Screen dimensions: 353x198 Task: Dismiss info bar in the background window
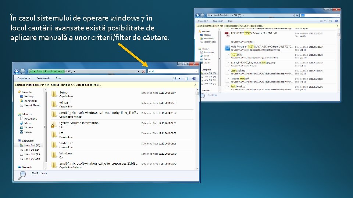337,26
